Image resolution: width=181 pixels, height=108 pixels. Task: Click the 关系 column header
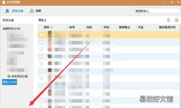click(141, 27)
